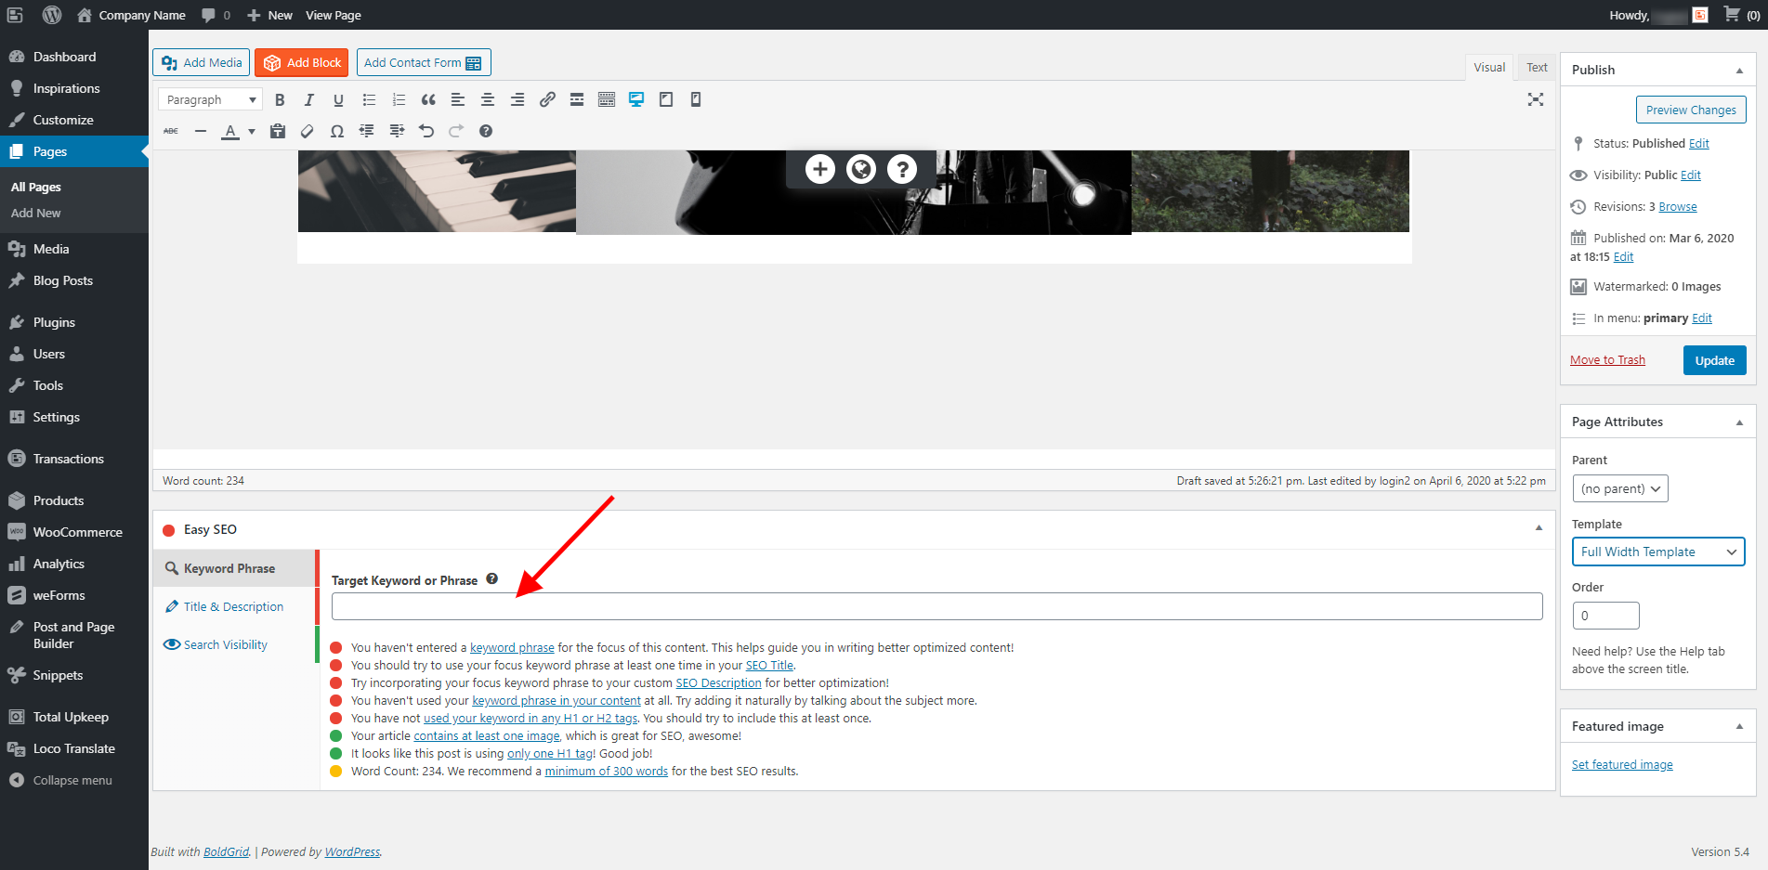Select the Bold formatting tool
Screen dimensions: 1768x870
[x=280, y=99]
